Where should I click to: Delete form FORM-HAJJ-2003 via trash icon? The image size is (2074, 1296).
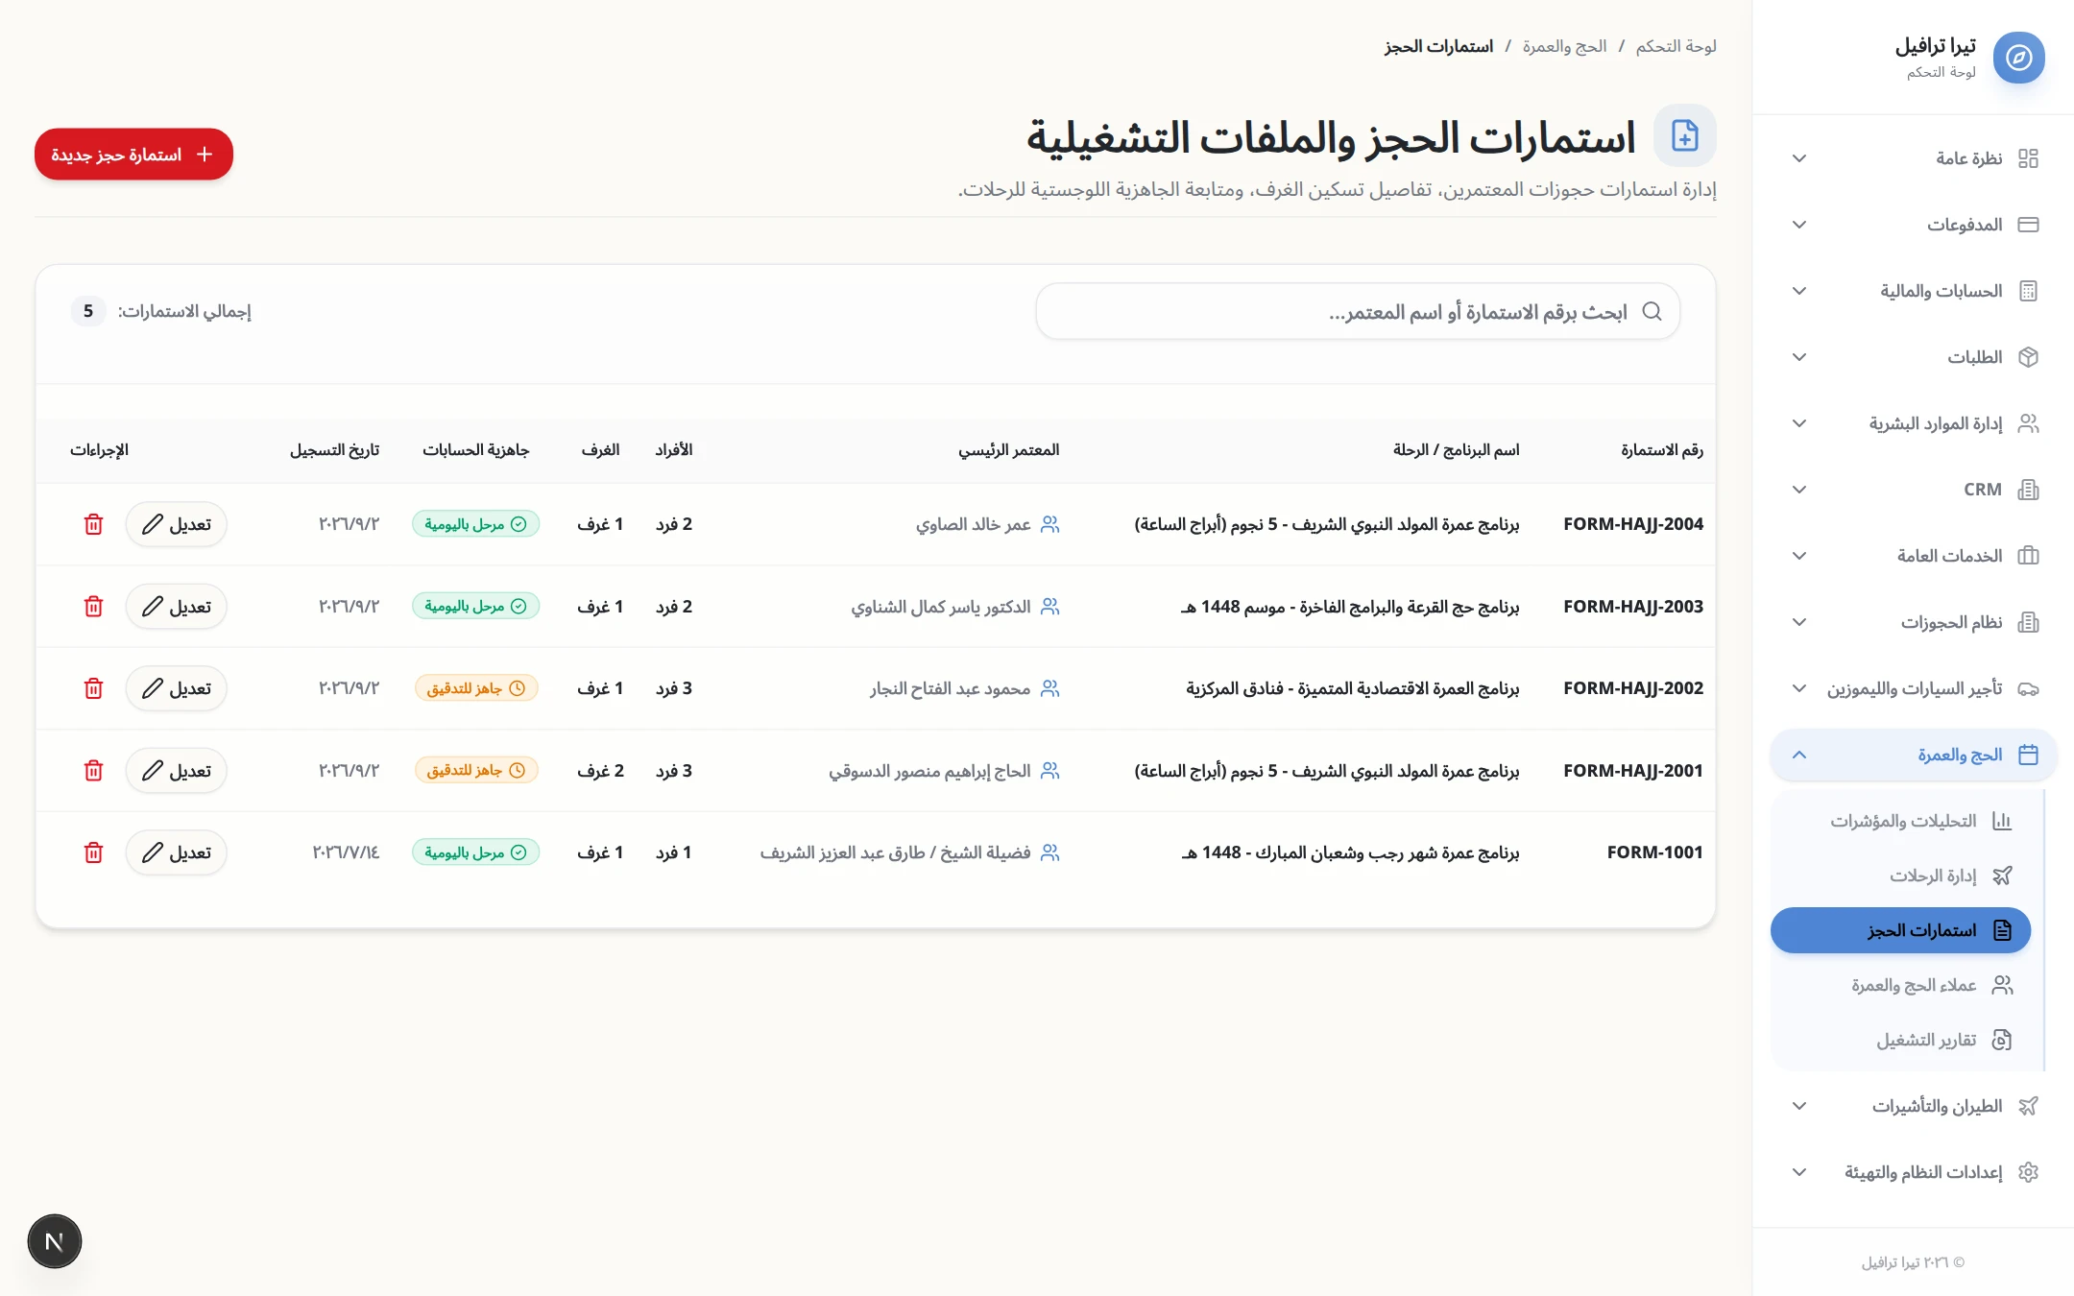tap(93, 607)
